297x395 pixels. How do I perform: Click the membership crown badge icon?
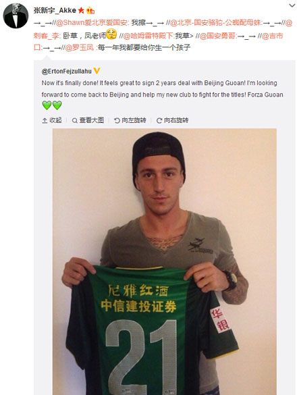pyautogui.click(x=90, y=11)
